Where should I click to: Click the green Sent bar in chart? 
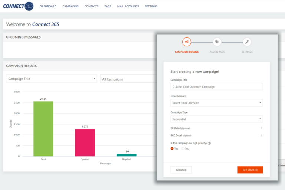click(x=43, y=129)
